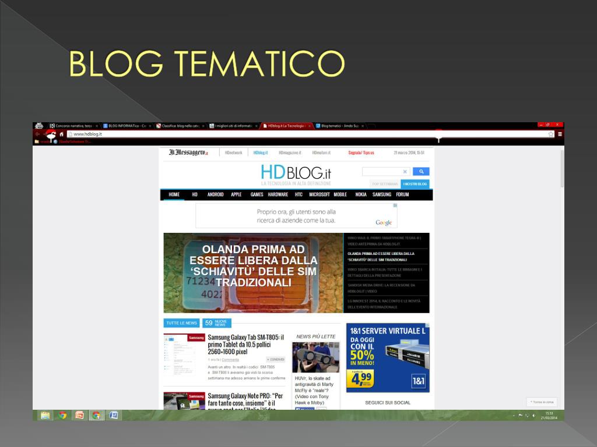Open the HOME navigation item
The image size is (597, 447).
tap(174, 194)
